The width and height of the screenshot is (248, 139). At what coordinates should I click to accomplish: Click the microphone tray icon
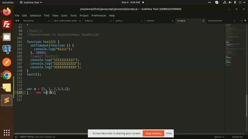click(235, 2)
